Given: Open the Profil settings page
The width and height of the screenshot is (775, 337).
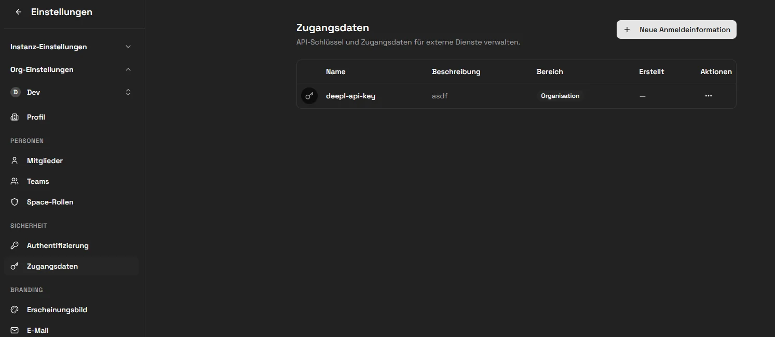Looking at the screenshot, I should point(71,117).
